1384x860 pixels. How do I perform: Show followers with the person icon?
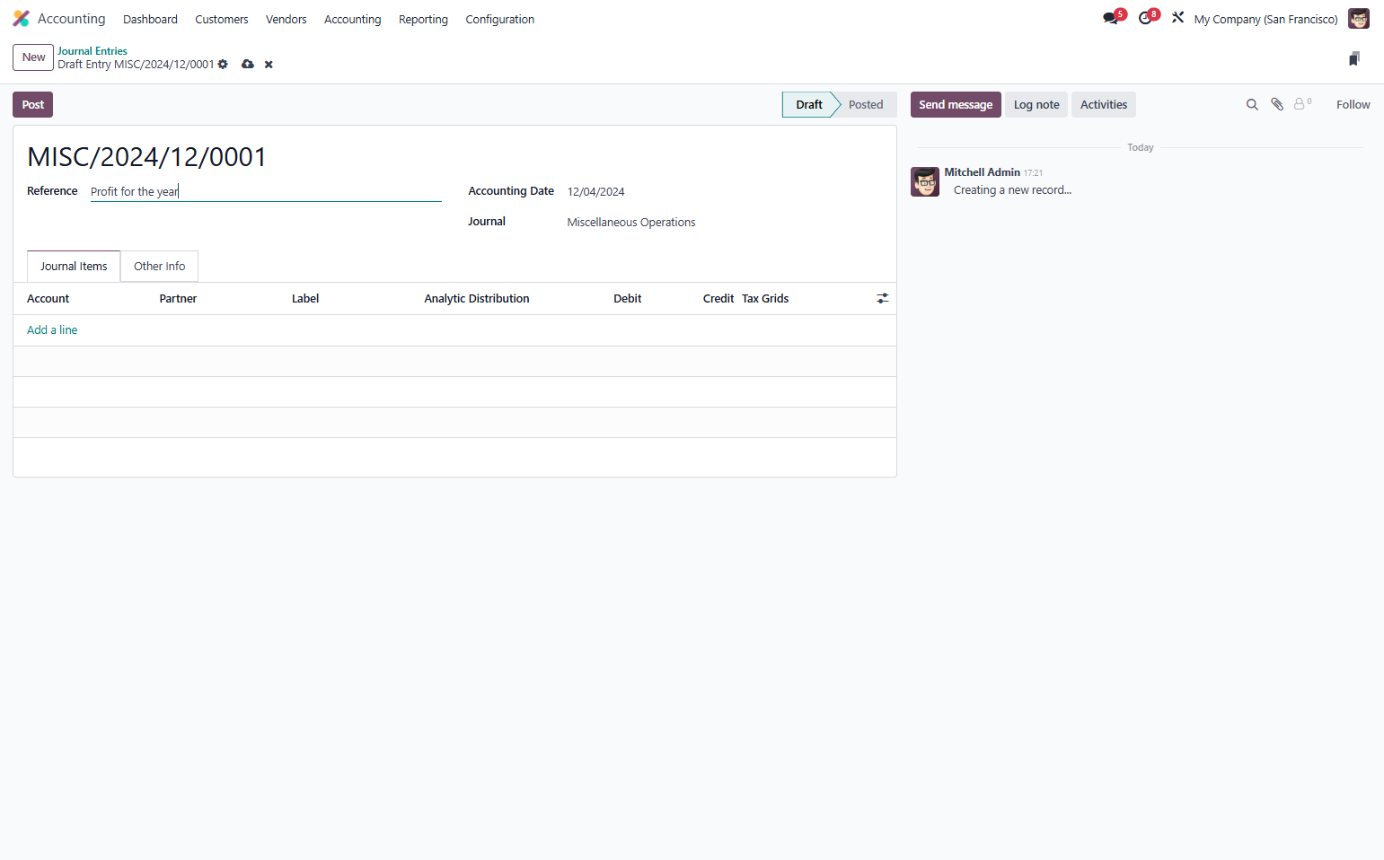(x=1302, y=104)
